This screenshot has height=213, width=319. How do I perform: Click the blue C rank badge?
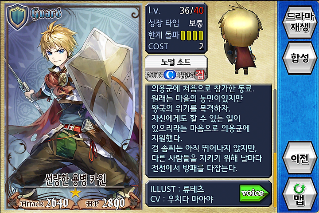(170, 75)
